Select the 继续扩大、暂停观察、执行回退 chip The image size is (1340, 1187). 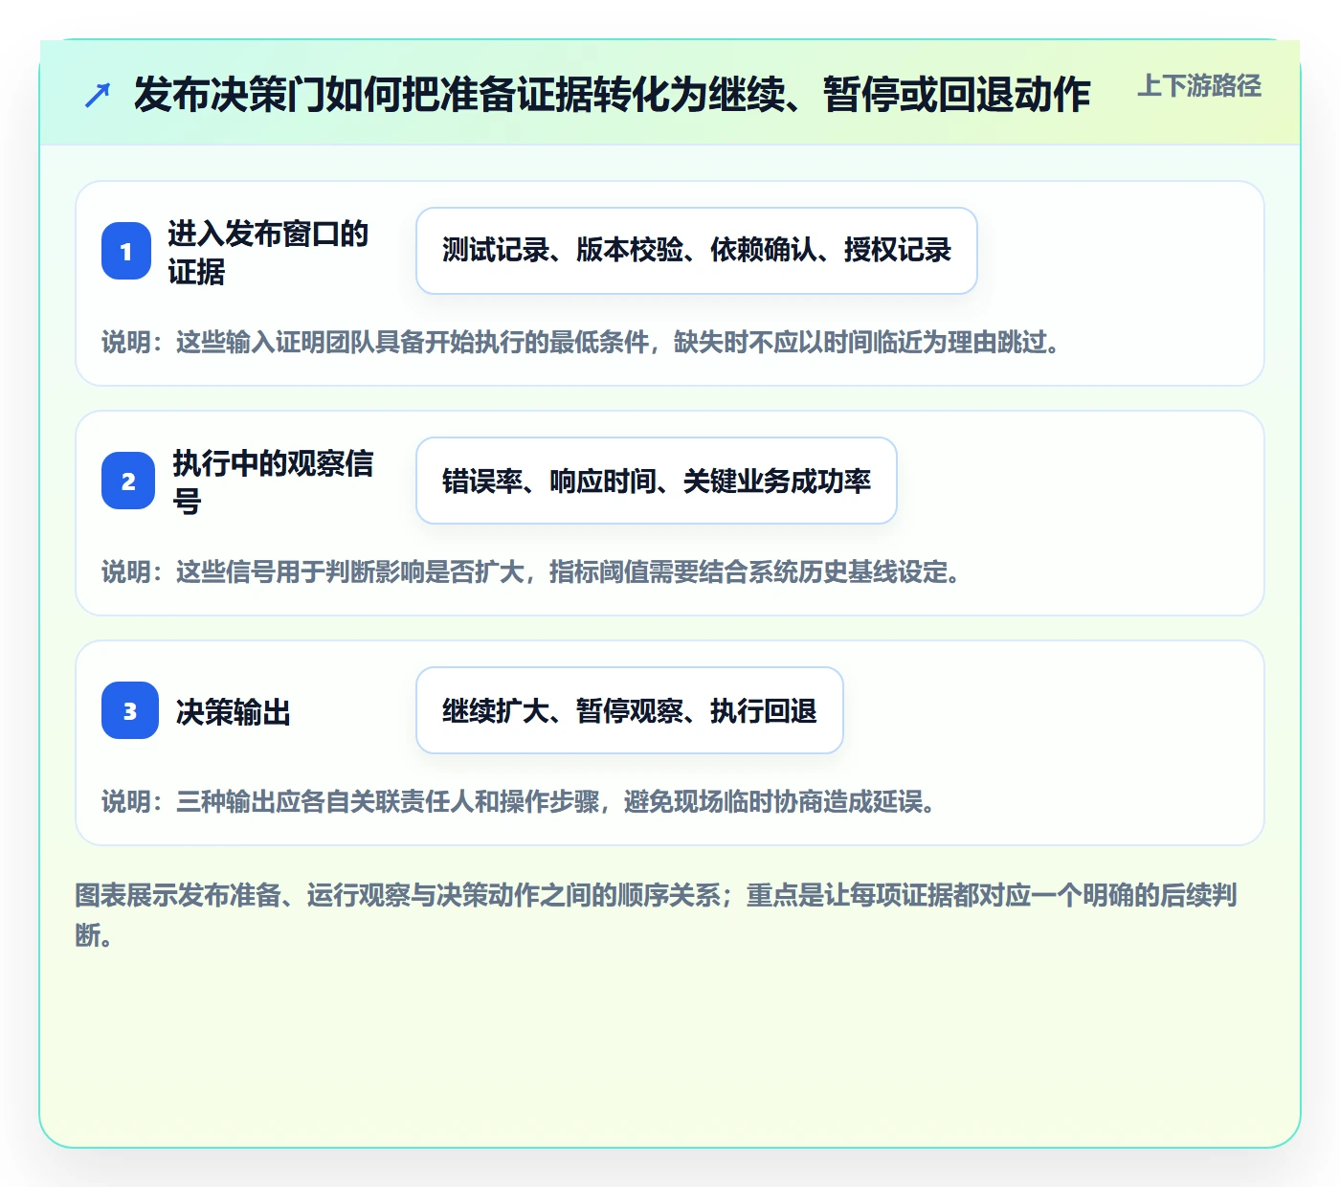pyautogui.click(x=630, y=710)
